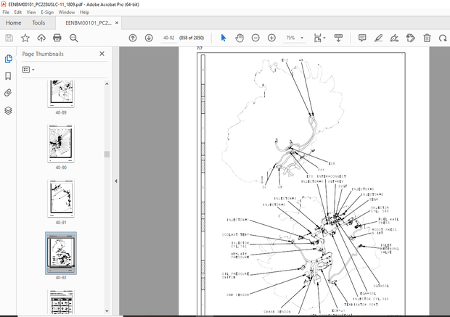Click the delete trash icon
Screen dimensions: 450x317
pyautogui.click(x=427, y=38)
